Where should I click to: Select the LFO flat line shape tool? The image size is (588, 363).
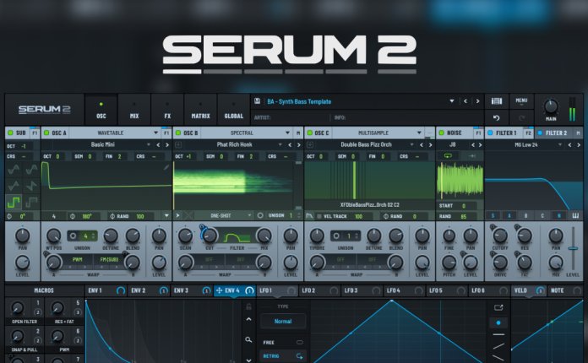[498, 334]
